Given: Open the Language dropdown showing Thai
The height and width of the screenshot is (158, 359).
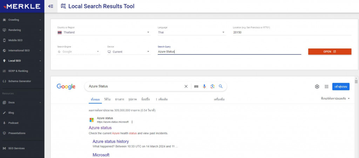Looking at the screenshot, I should click(x=192, y=33).
